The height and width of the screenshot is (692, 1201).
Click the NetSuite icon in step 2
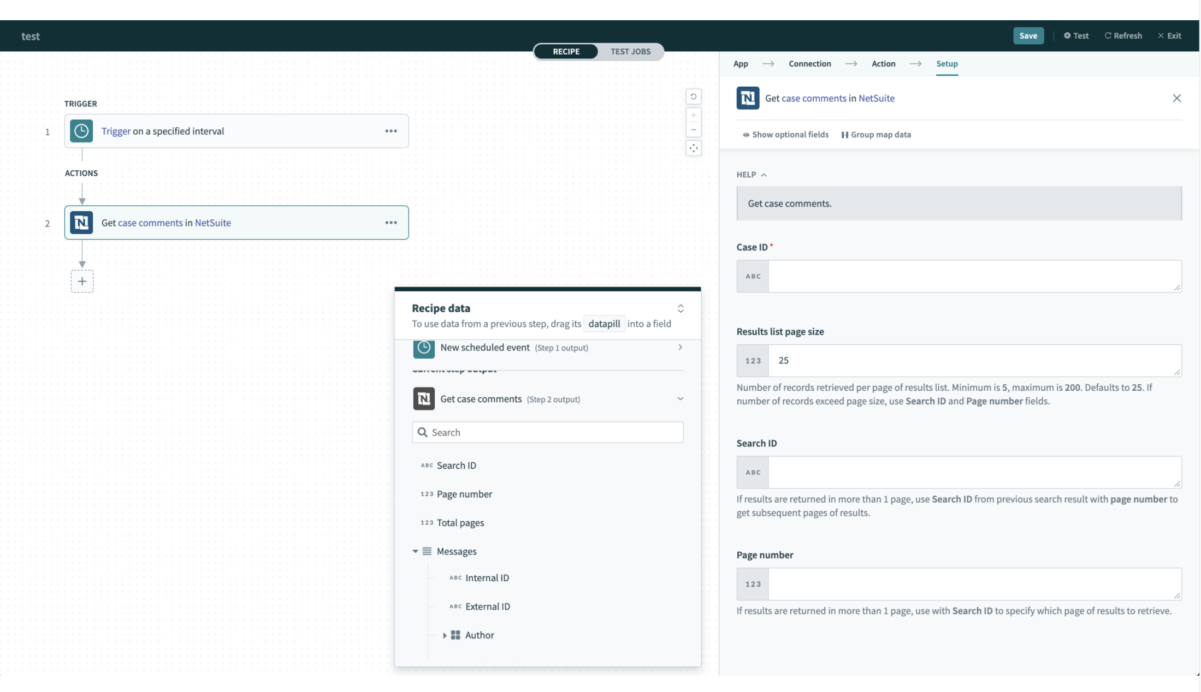[81, 223]
